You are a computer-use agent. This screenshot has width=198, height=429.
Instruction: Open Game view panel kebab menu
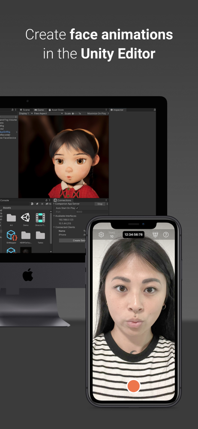tap(106, 110)
